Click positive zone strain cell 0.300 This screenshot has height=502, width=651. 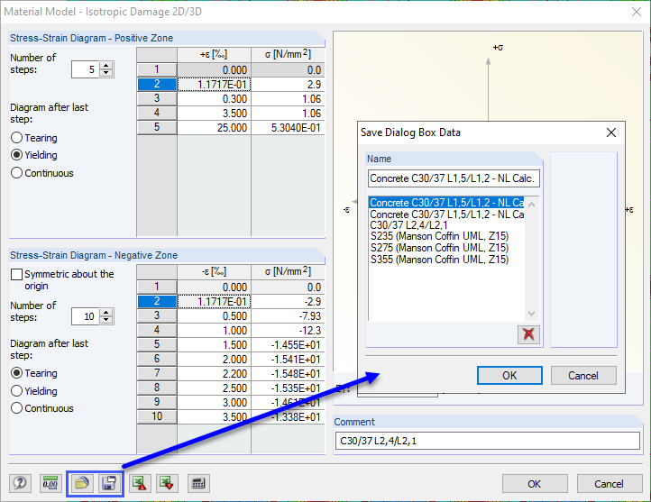215,99
